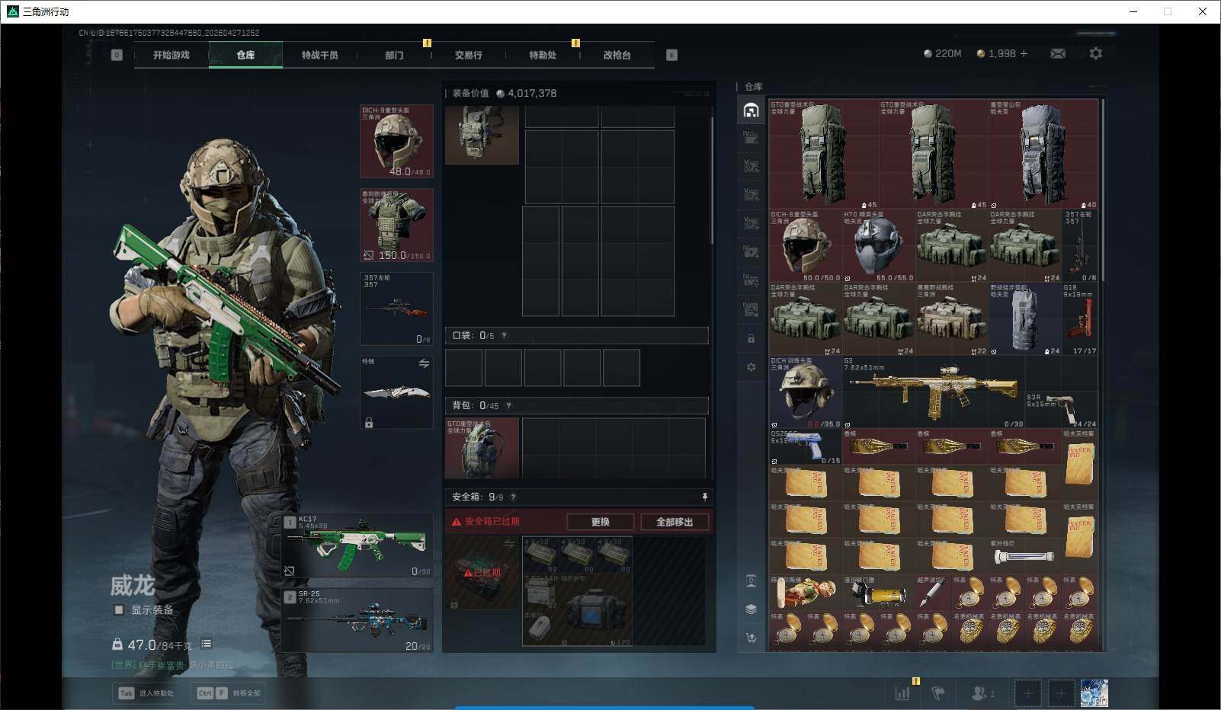
Task: Open the gear icon in the stash sidebar
Action: [751, 367]
